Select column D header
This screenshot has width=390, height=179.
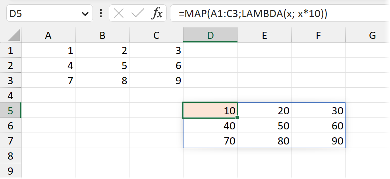pos(210,35)
